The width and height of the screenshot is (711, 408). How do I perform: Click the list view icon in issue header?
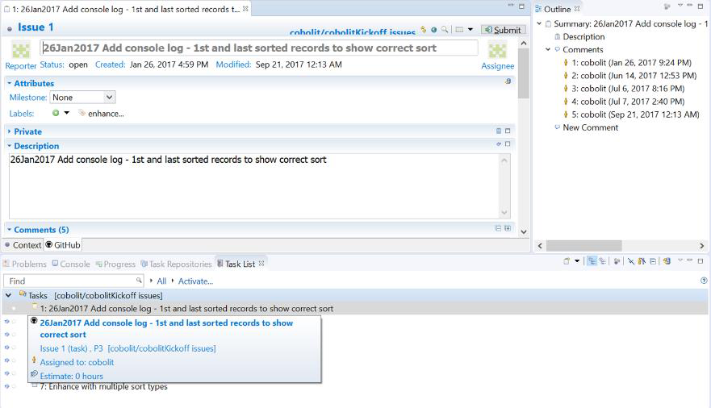point(459,30)
